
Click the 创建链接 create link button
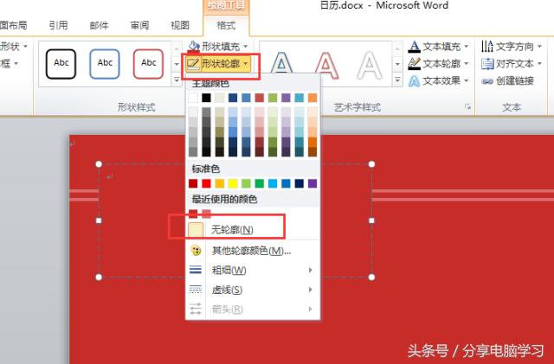tap(507, 81)
